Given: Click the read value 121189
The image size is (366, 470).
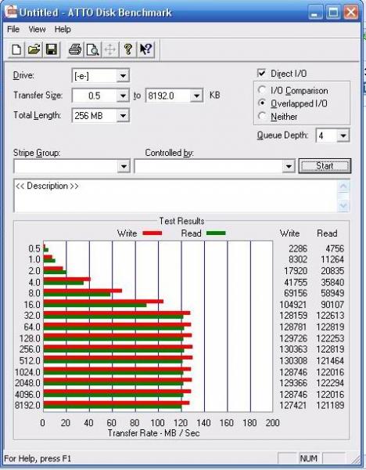Looking at the screenshot, I should (x=330, y=405).
